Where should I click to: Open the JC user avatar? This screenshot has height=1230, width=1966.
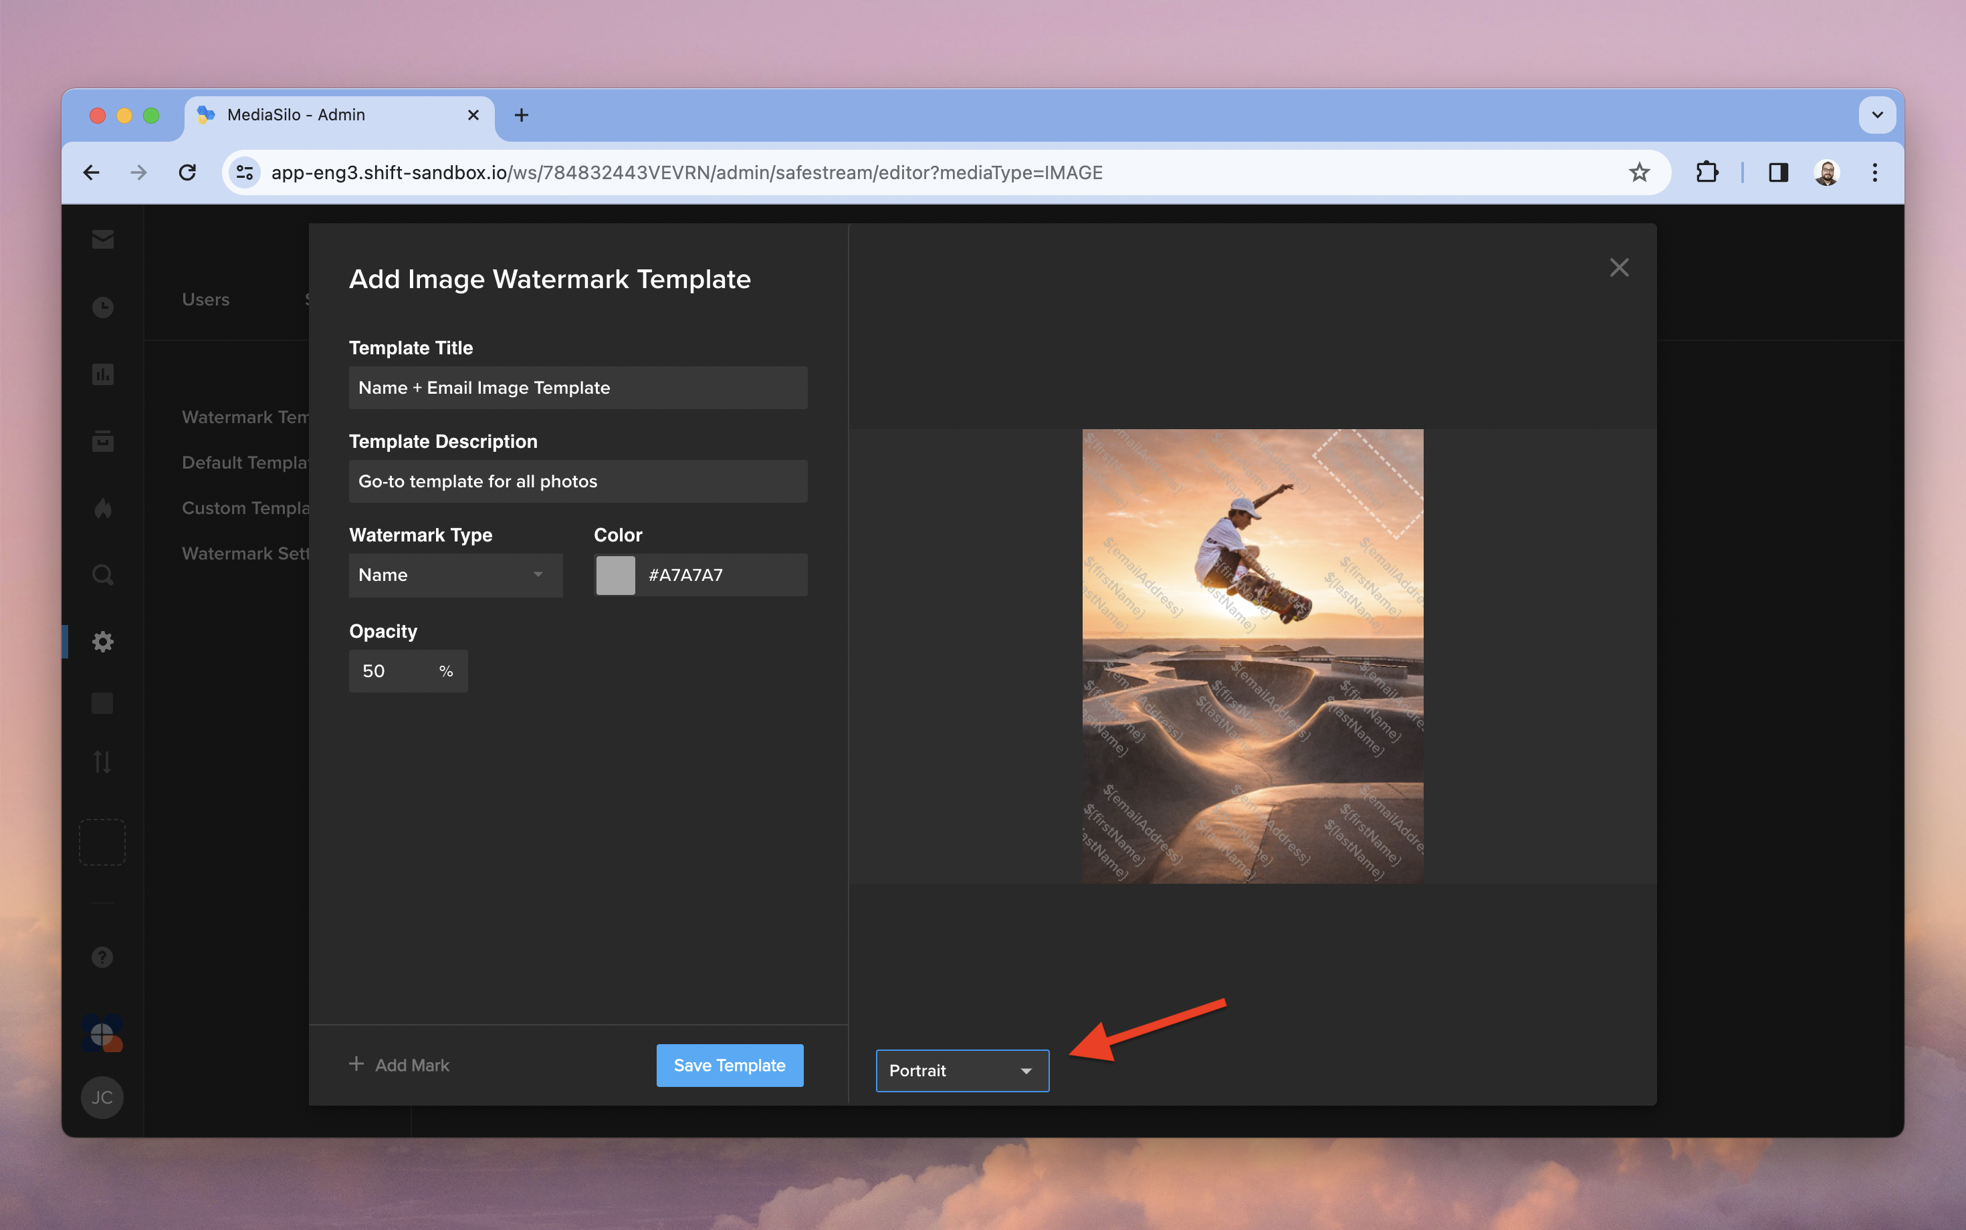(x=102, y=1098)
